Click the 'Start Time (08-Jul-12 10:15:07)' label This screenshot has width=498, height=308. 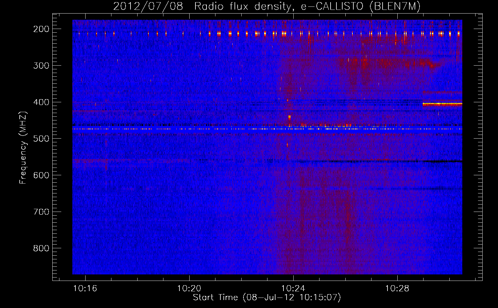[267, 298]
